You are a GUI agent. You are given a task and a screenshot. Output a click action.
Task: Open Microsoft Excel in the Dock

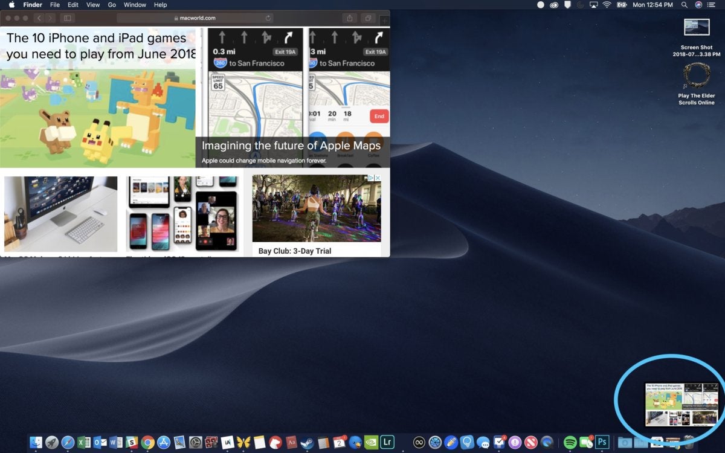point(84,443)
